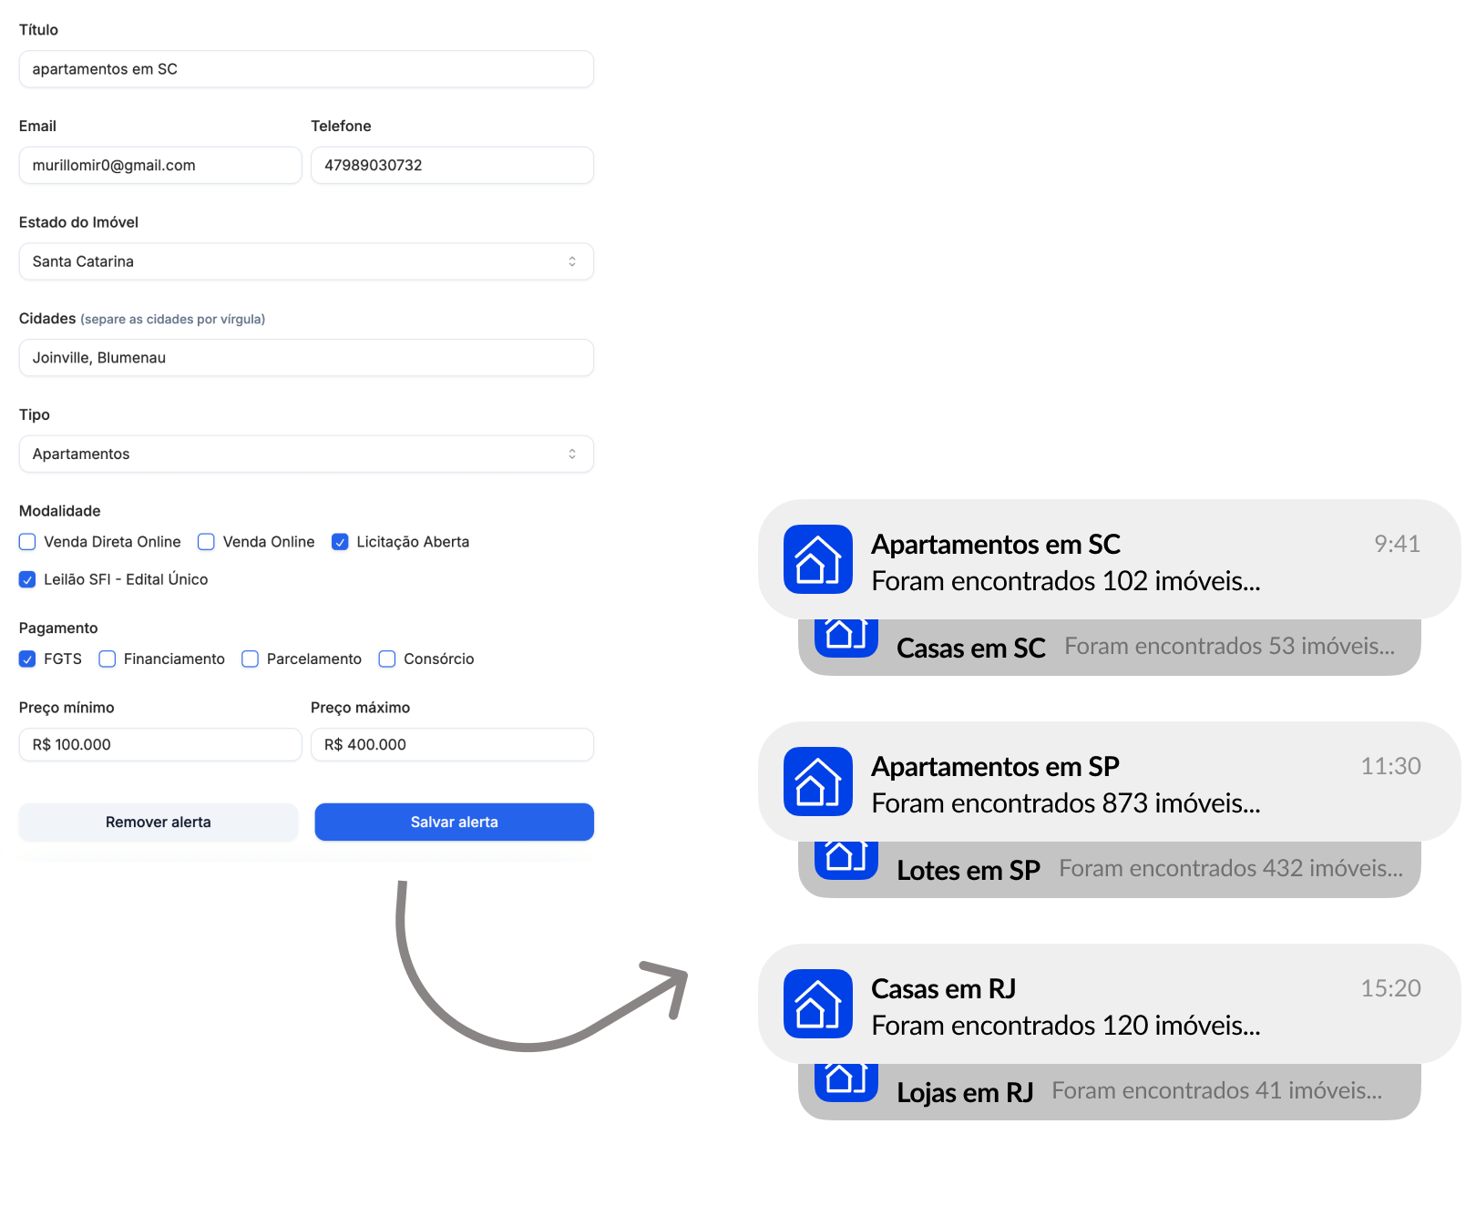The height and width of the screenshot is (1226, 1476).
Task: Focus the Título input field
Action: [x=306, y=69]
